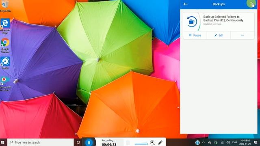Click the cloud tray icon
Screen dimensions: 260x146
[x=210, y=142]
